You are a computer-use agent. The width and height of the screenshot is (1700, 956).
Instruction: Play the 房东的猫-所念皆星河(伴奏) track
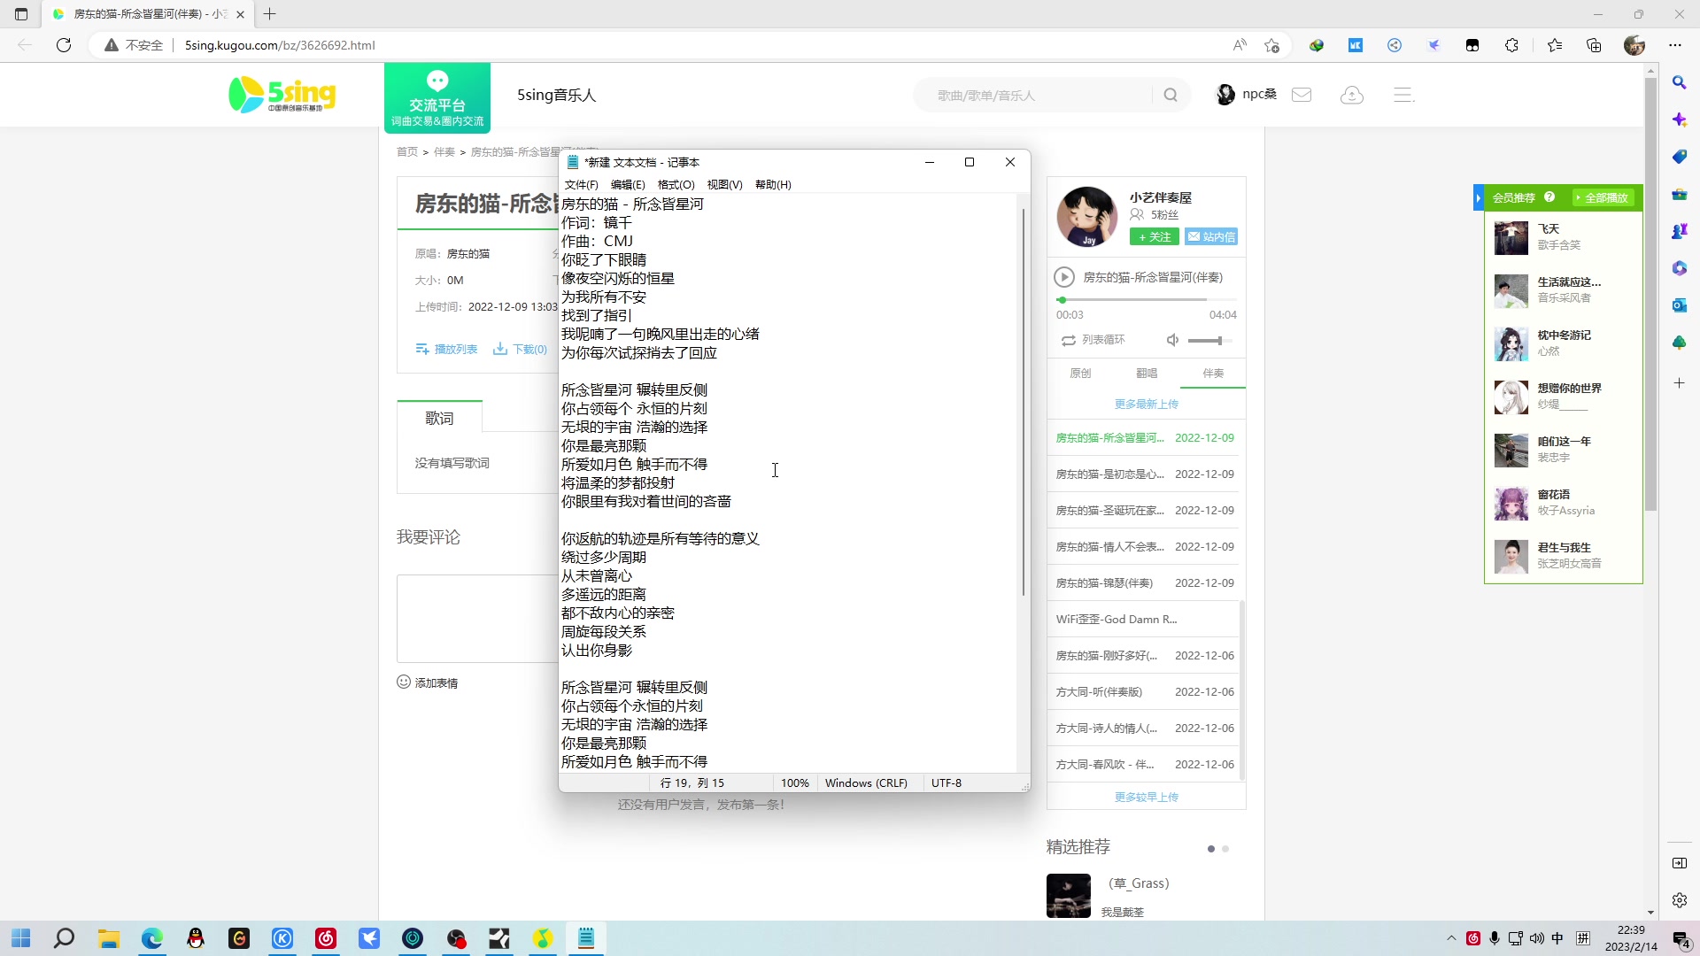point(1065,277)
